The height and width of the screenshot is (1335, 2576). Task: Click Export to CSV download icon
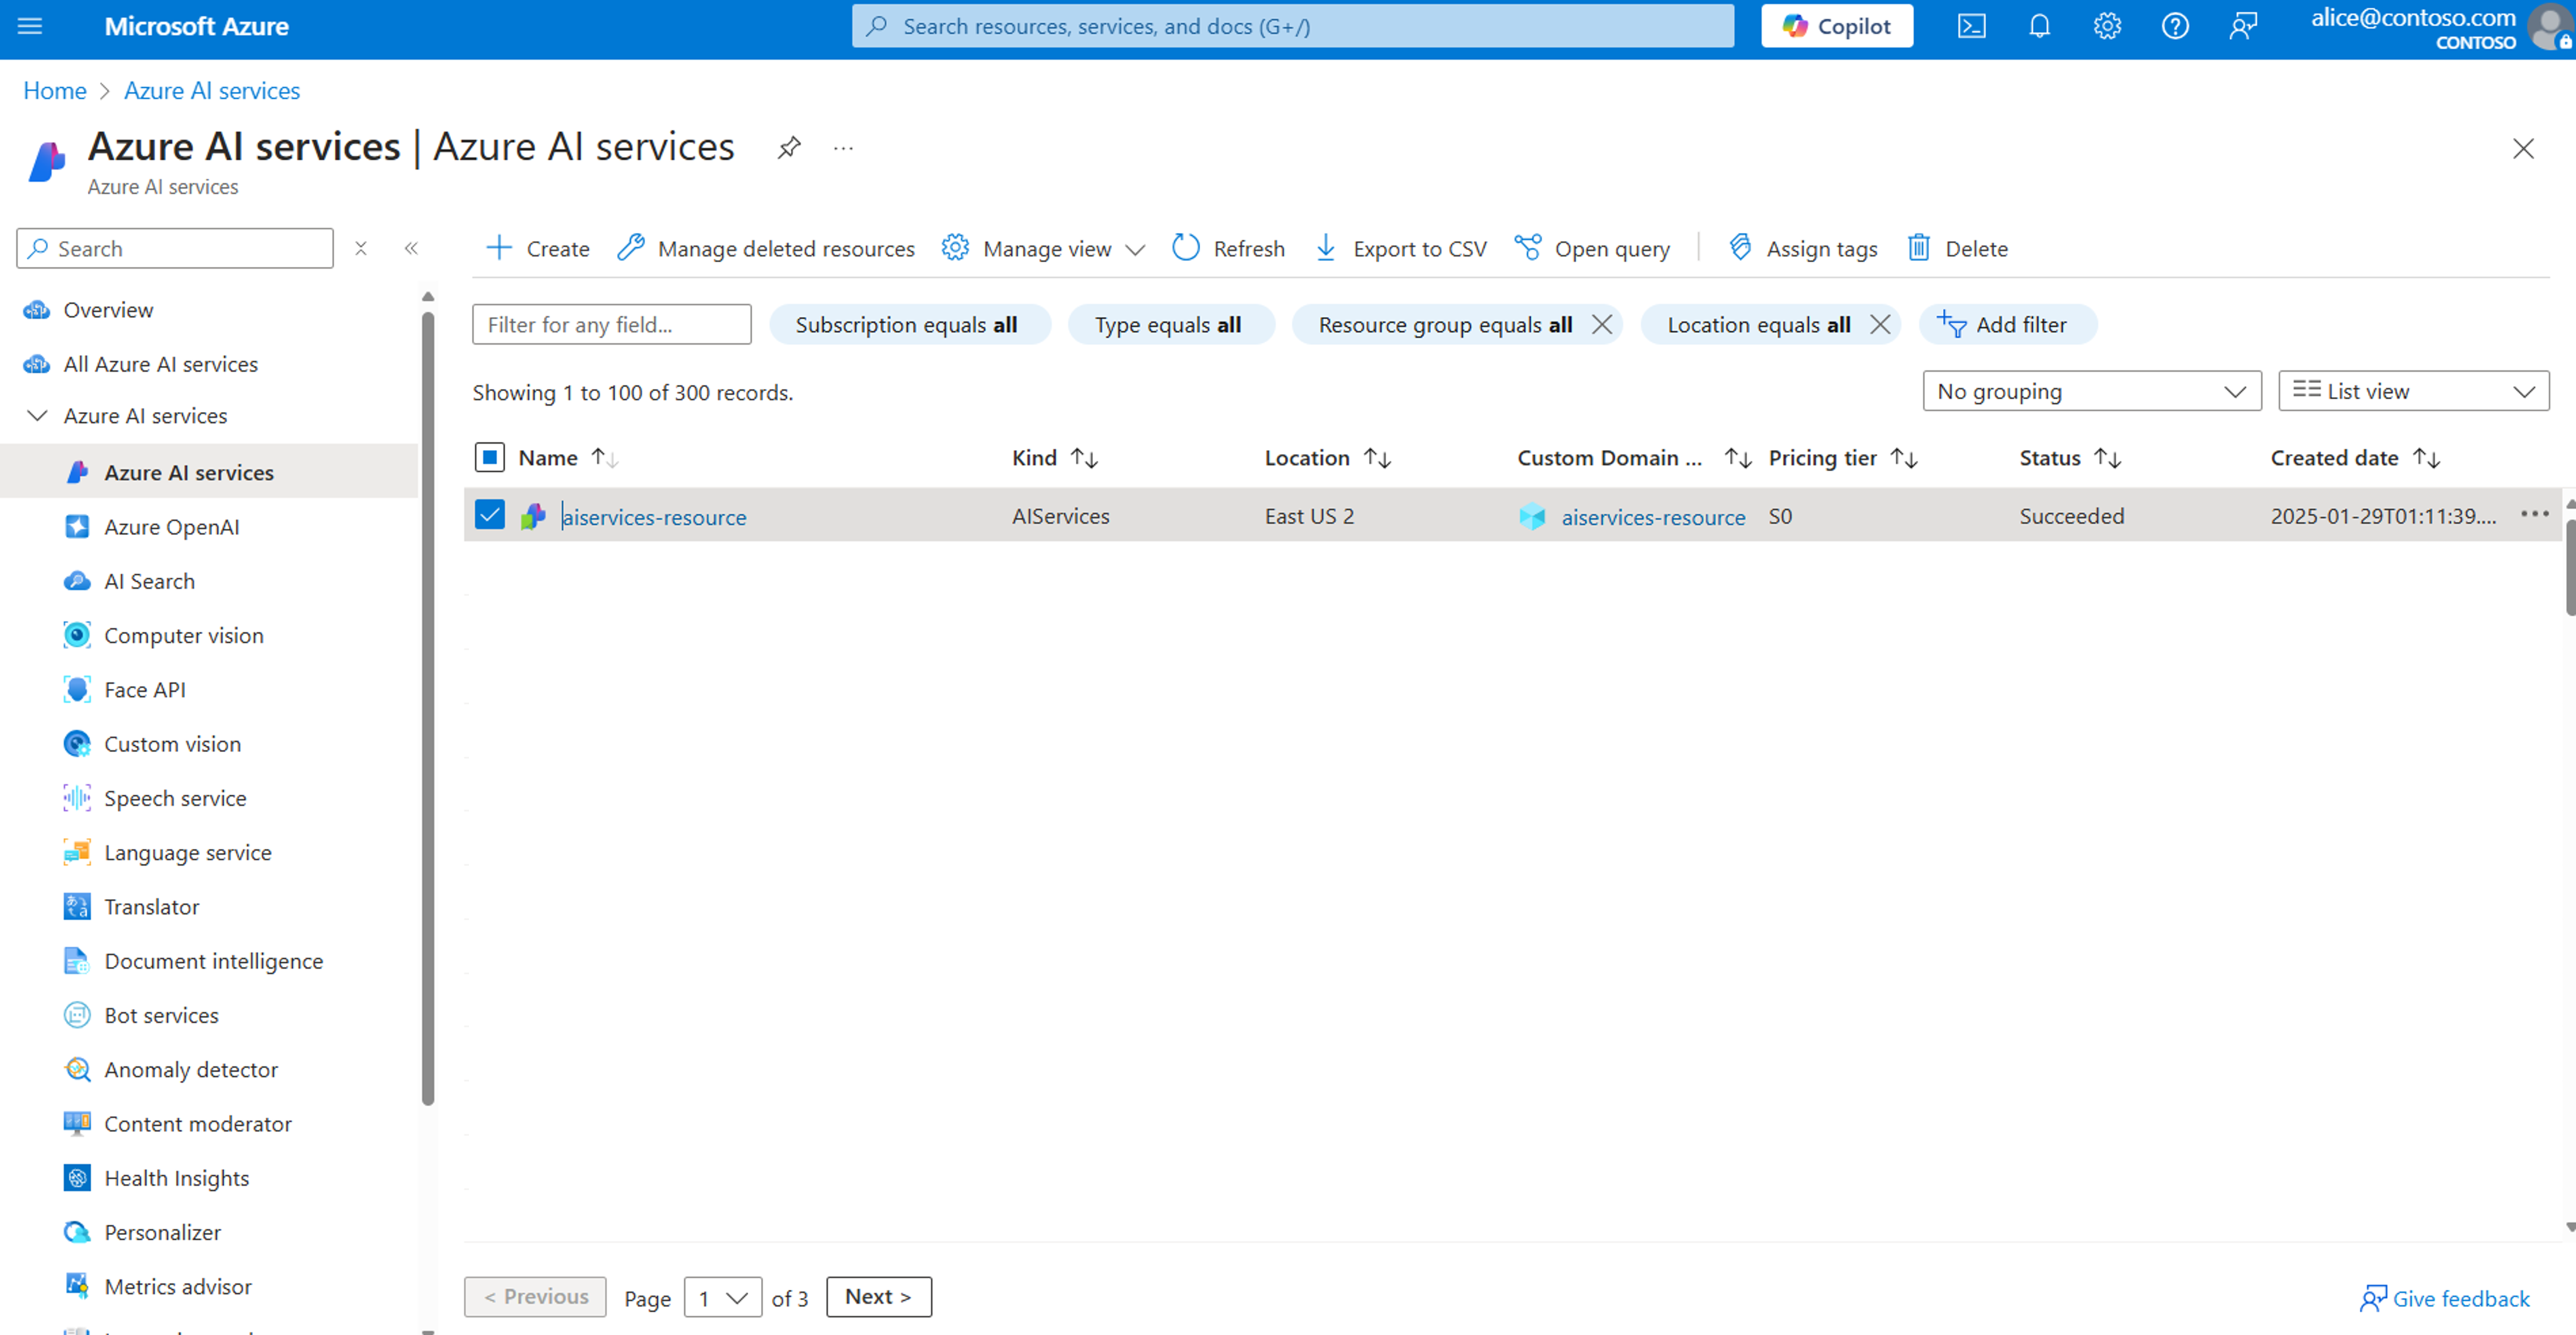coord(1326,248)
